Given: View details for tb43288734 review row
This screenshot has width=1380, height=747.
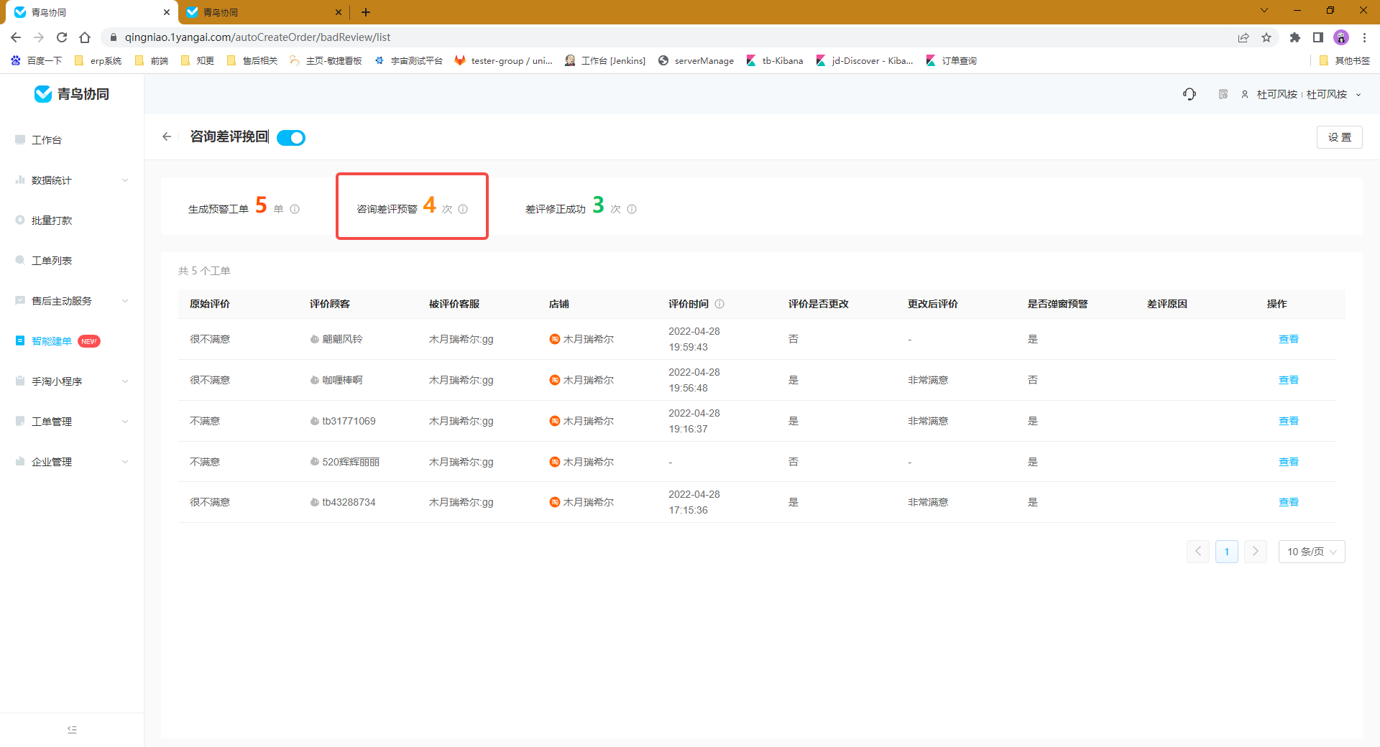Looking at the screenshot, I should (1288, 502).
